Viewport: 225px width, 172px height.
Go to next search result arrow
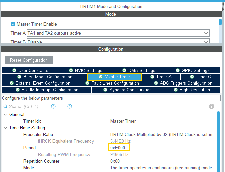[x=70, y=106]
